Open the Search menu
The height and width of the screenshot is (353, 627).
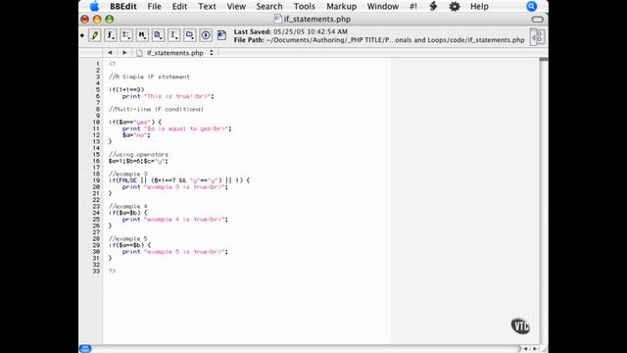[x=269, y=7]
